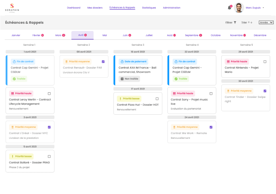Click Priorité moyenne tag on Renault card

[x=77, y=62]
